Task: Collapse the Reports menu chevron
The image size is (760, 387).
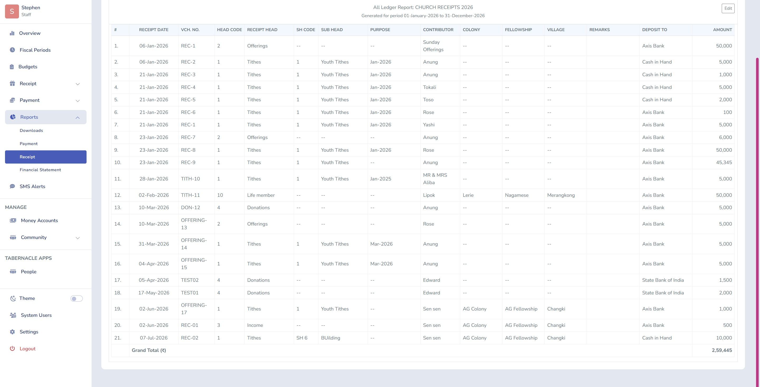Action: point(78,118)
